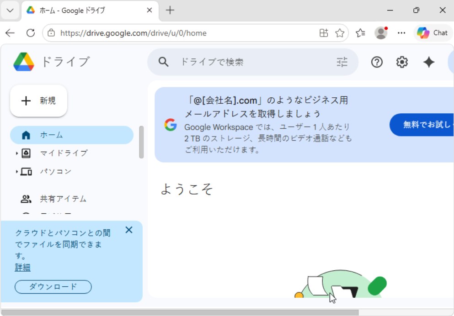This screenshot has height=316, width=454.
Task: Click the home icon in sidebar
Action: tap(26, 135)
